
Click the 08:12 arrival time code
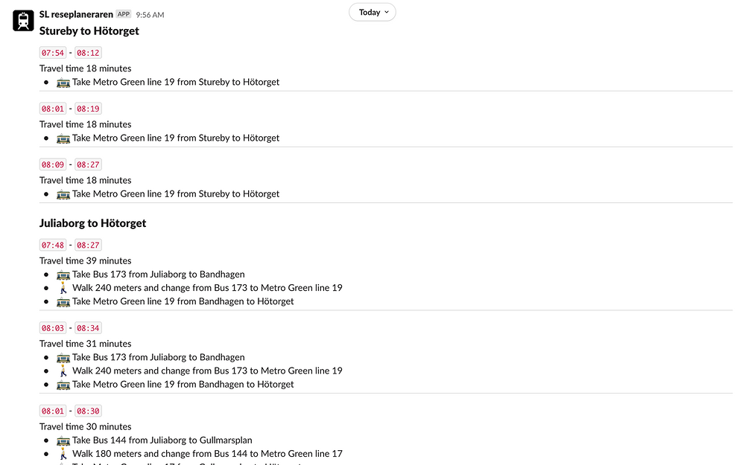point(88,53)
